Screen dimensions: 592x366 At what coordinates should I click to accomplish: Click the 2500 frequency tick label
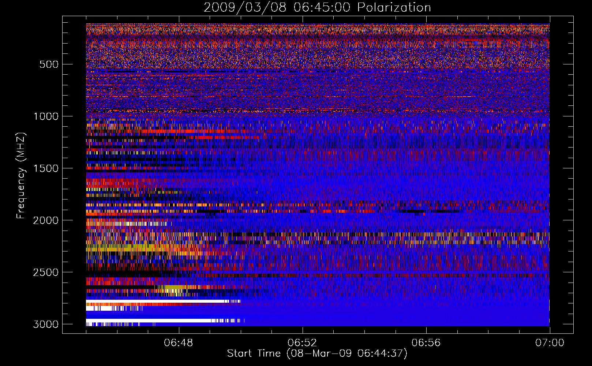[46, 272]
